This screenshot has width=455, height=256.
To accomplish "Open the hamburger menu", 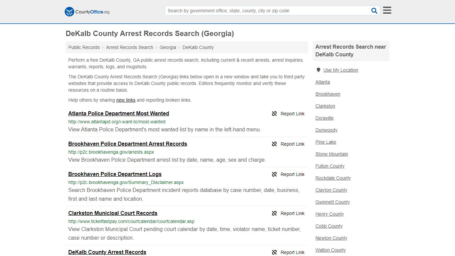I will pyautogui.click(x=387, y=10).
